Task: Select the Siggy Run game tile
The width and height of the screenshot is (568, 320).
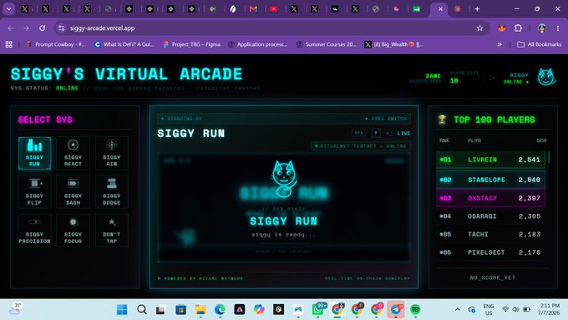Action: tap(34, 153)
